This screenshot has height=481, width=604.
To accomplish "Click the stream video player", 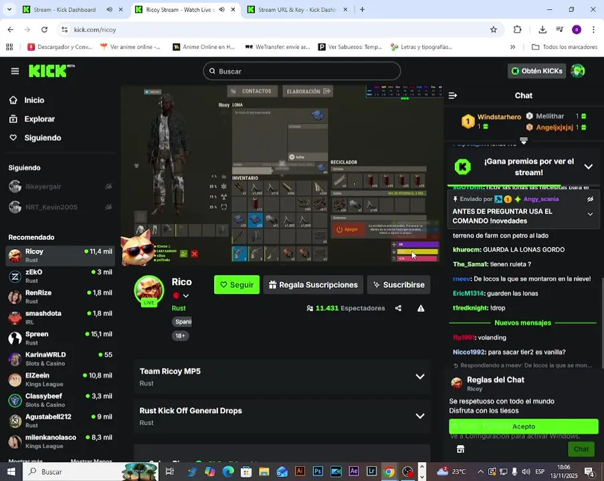I will point(282,175).
